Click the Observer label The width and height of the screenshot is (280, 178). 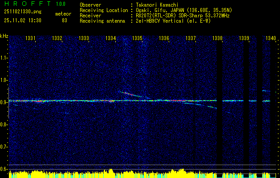(90, 5)
